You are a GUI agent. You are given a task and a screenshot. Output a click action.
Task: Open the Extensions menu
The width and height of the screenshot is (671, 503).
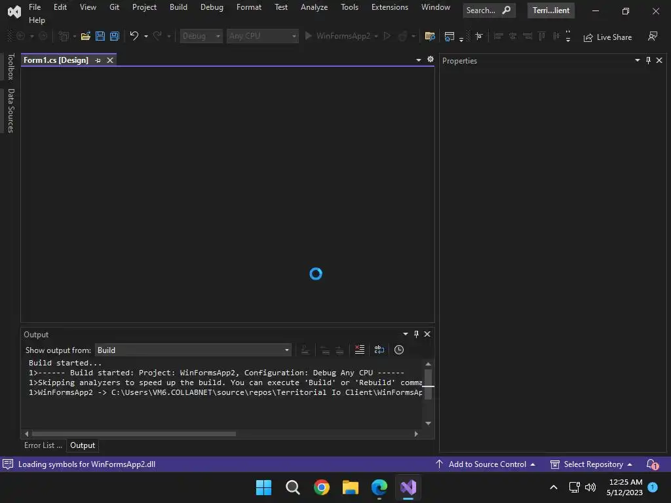[x=390, y=7]
